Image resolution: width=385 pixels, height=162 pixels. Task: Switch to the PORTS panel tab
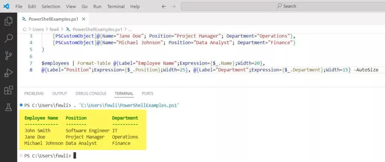coord(147,94)
